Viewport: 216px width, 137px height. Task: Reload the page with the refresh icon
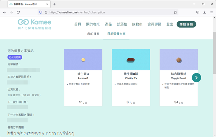(x=18, y=12)
